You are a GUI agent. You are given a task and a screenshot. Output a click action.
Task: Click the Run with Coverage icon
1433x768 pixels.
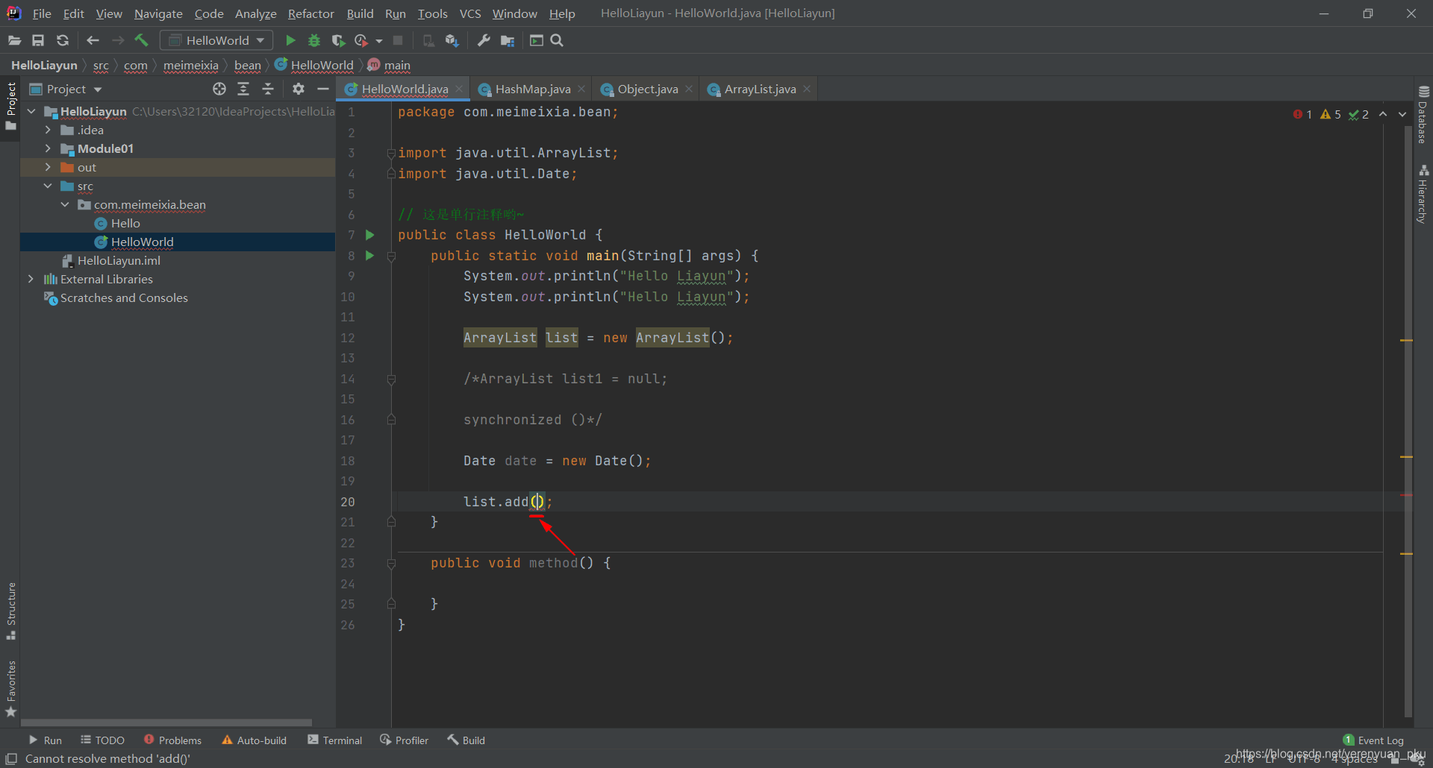[338, 40]
